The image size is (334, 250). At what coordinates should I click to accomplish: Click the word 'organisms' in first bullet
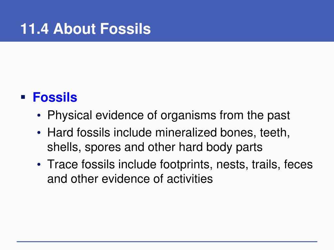pos(188,116)
